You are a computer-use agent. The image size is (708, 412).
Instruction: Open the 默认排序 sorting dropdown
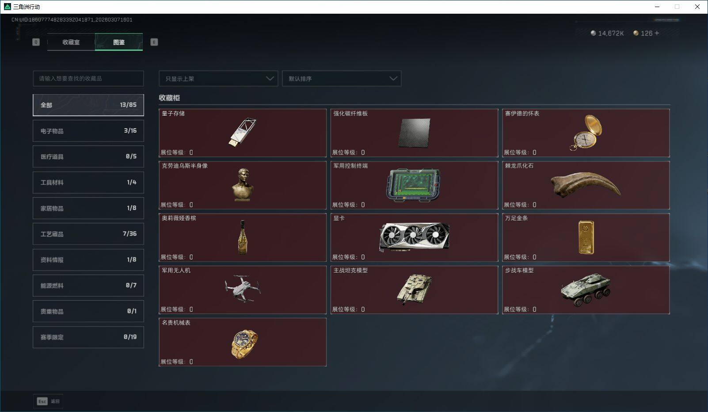342,79
